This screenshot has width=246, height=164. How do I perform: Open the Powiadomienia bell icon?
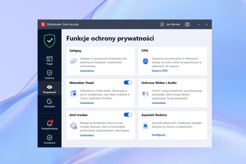click(x=50, y=123)
